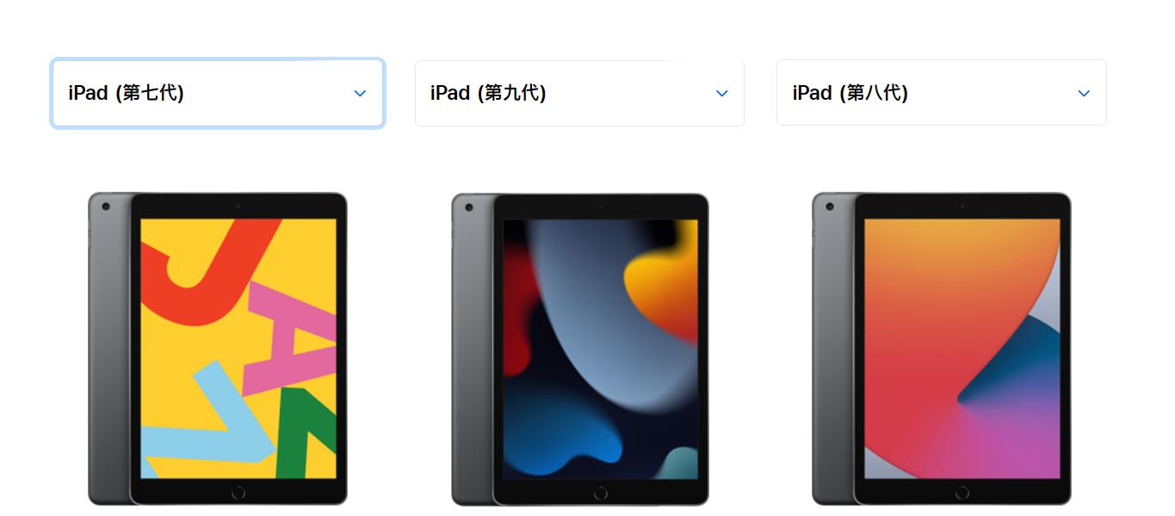Open the iPad (第七代) dropdown
Screen dimensions: 1175x516
218,93
